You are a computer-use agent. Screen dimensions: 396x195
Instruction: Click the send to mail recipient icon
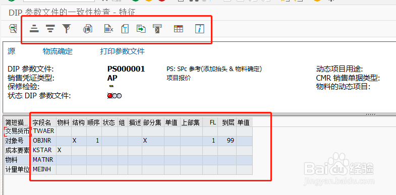coord(157,29)
